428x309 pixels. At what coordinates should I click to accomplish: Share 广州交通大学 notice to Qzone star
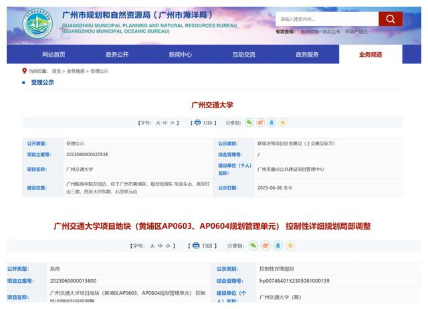click(x=283, y=123)
